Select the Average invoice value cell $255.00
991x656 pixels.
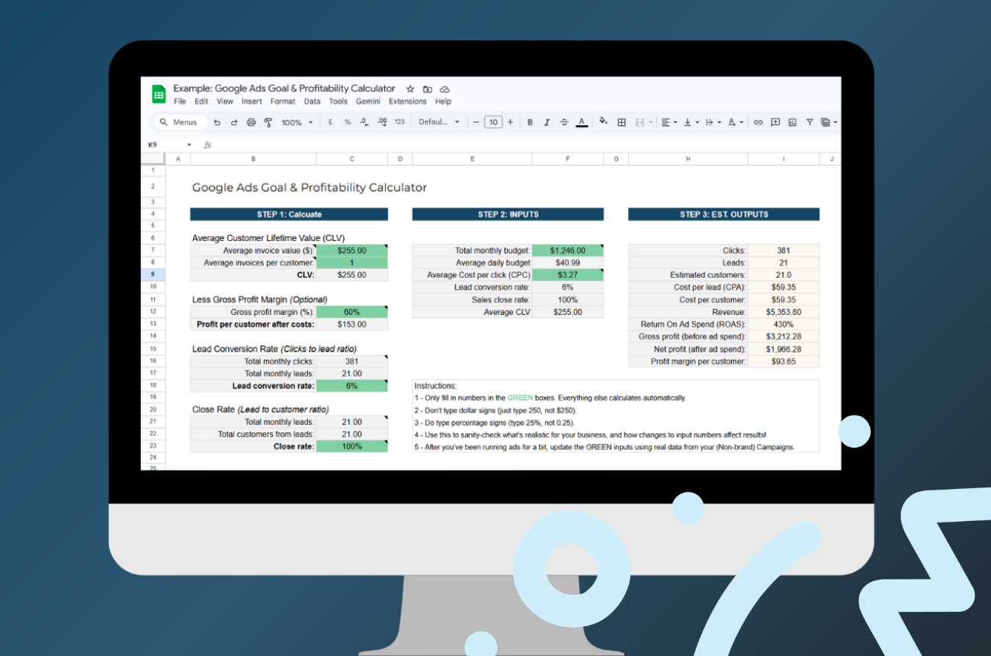point(351,250)
